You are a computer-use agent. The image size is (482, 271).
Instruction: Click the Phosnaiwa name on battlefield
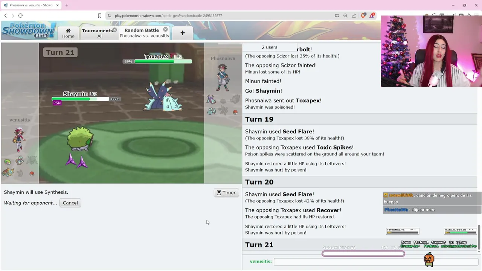(x=223, y=58)
